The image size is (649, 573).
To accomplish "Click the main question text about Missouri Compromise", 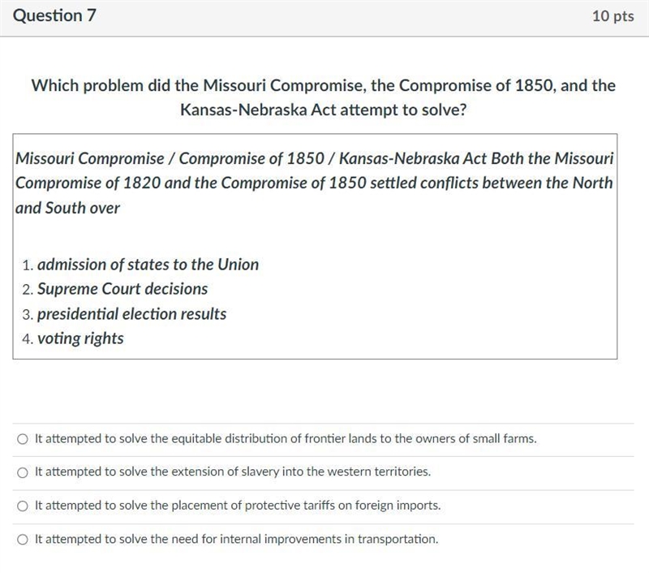I will pos(324,97).
